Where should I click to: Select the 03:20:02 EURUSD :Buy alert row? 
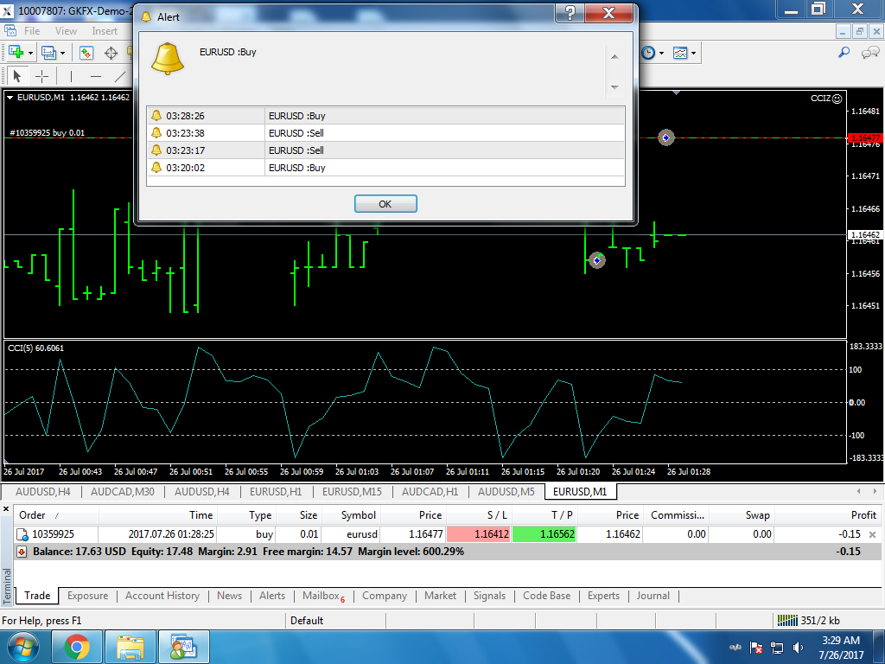click(x=385, y=168)
